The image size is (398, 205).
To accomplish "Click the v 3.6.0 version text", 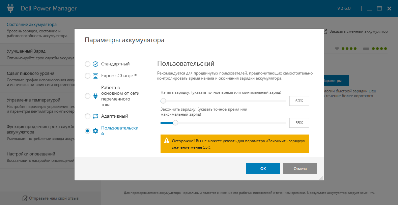I will click(344, 8).
